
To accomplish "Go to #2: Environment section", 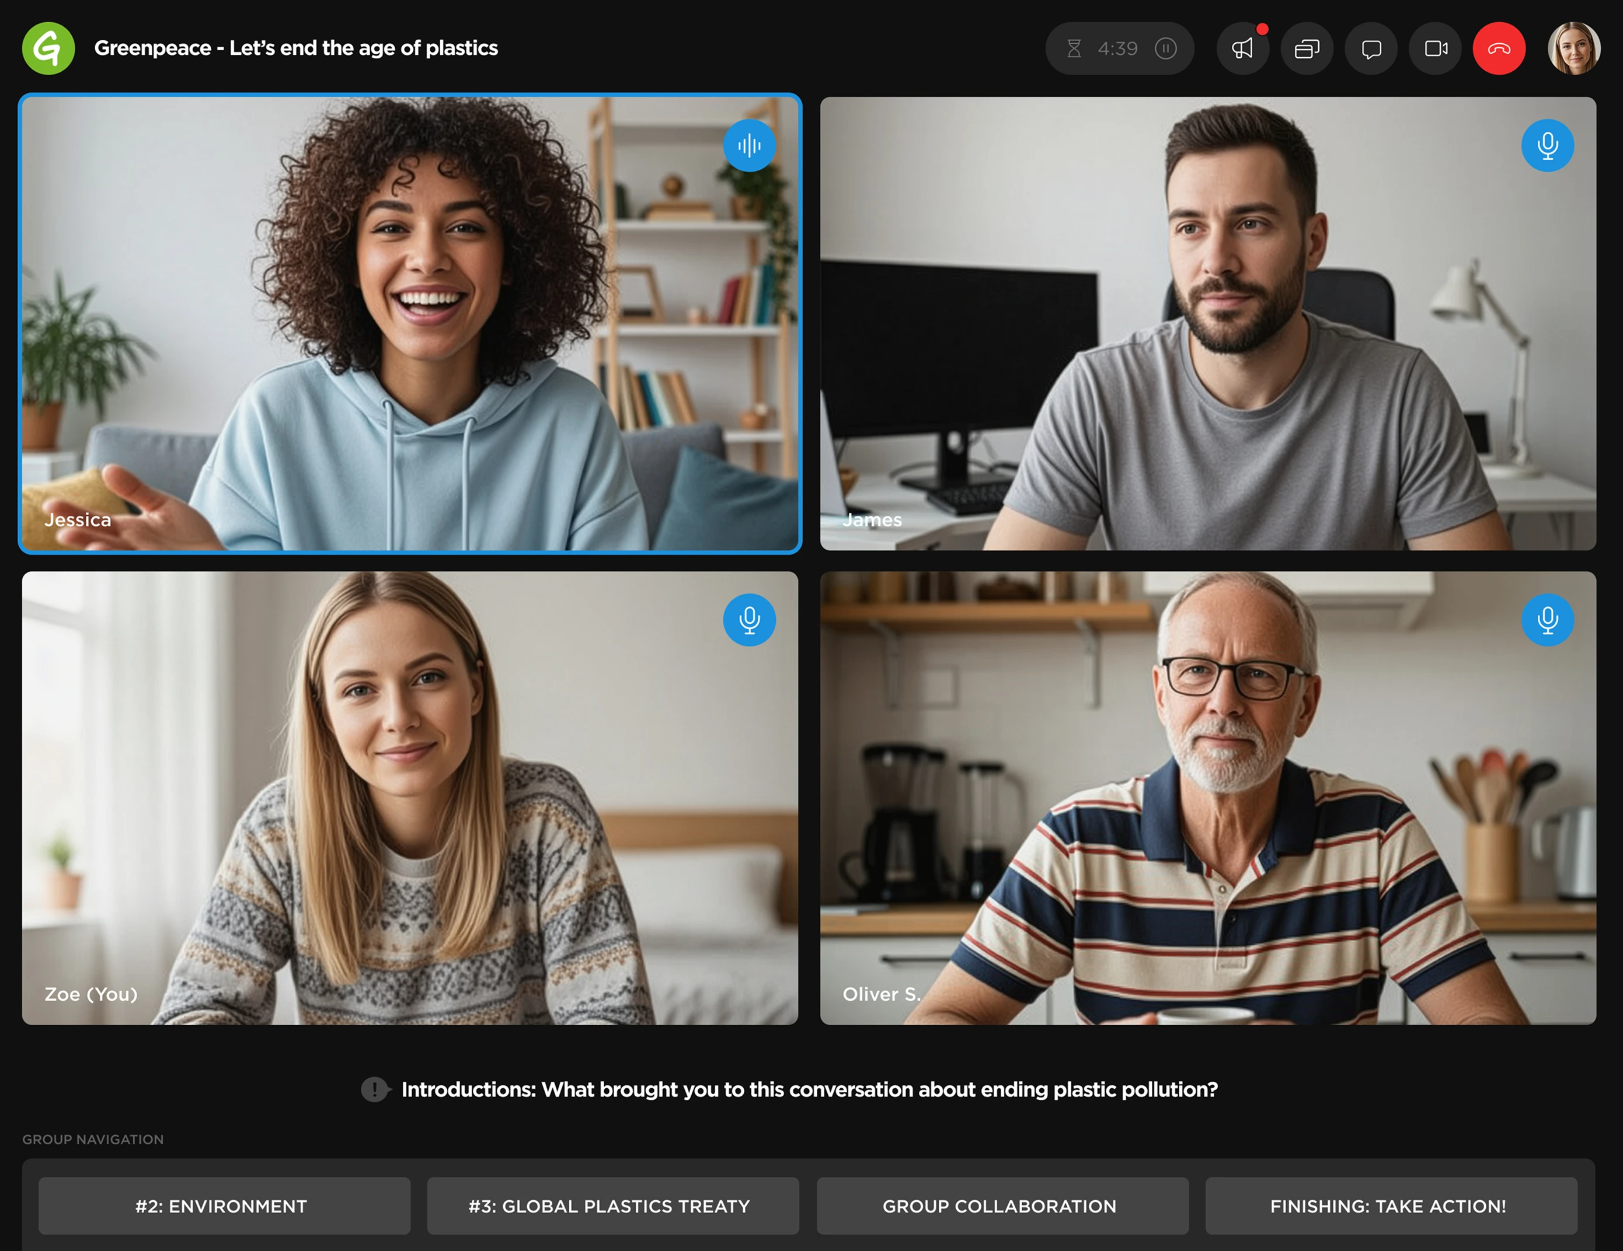I will (x=224, y=1205).
